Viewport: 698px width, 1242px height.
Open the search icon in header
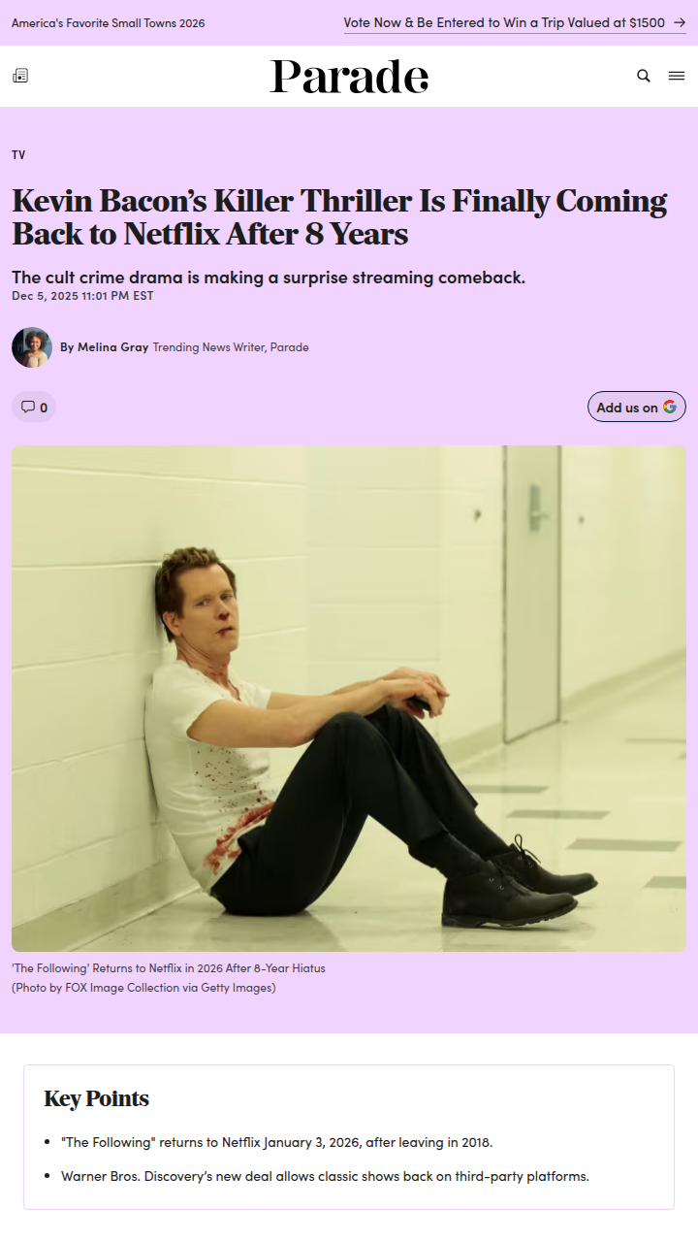point(644,76)
